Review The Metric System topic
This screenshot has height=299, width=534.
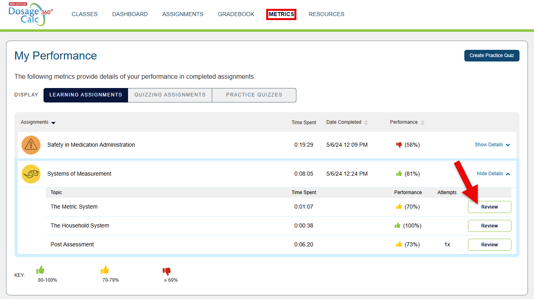click(x=489, y=207)
